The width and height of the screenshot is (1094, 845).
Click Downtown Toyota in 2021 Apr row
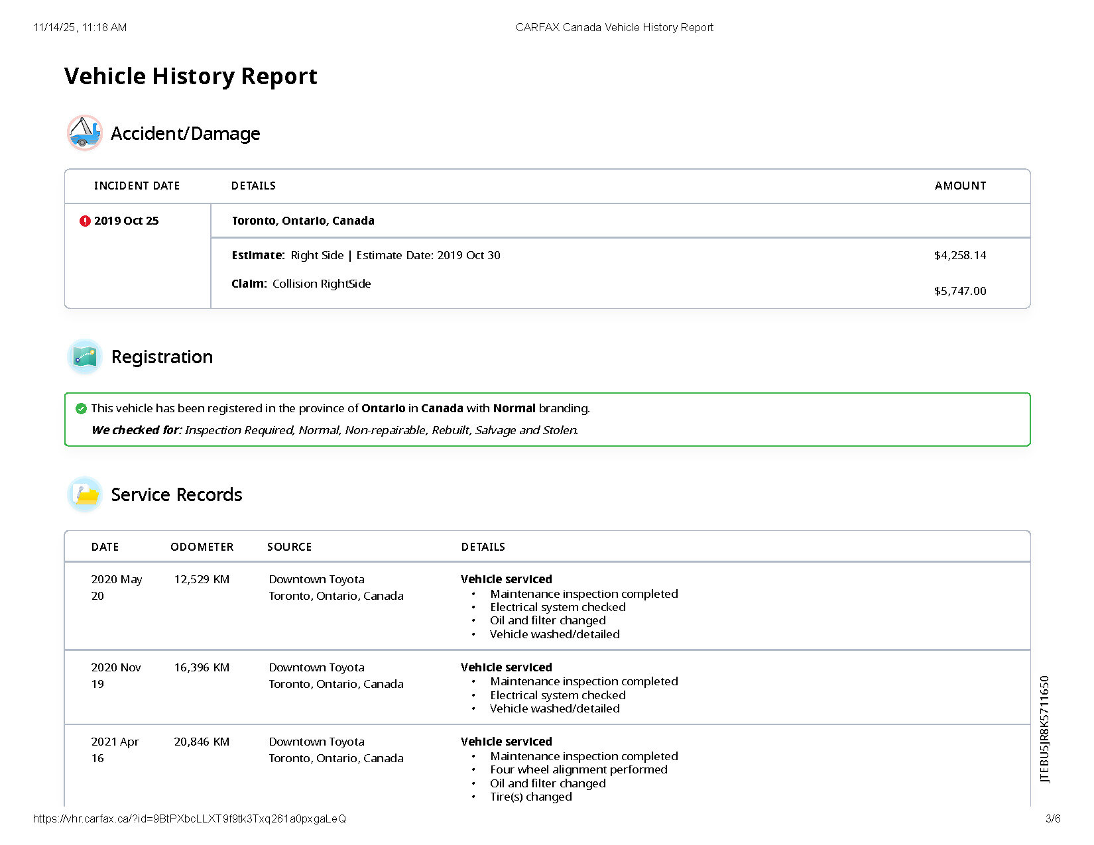(x=316, y=742)
